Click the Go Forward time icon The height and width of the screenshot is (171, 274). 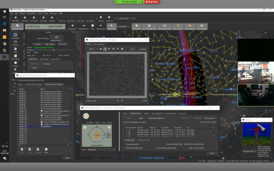pos(112,27)
